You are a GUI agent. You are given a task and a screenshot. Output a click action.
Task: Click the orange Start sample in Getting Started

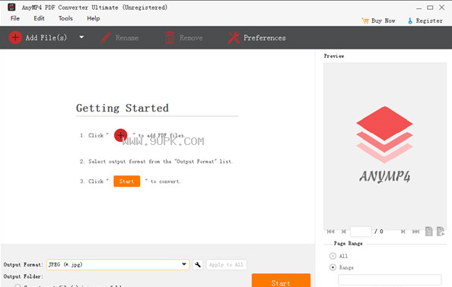coord(126,181)
